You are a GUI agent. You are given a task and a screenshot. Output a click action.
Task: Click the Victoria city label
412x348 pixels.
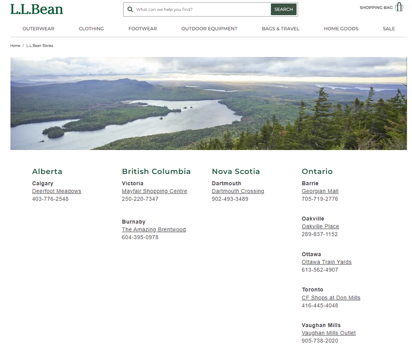click(133, 183)
